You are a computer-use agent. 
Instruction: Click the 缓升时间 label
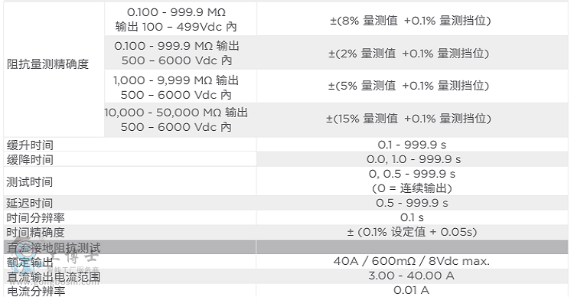[30, 145]
